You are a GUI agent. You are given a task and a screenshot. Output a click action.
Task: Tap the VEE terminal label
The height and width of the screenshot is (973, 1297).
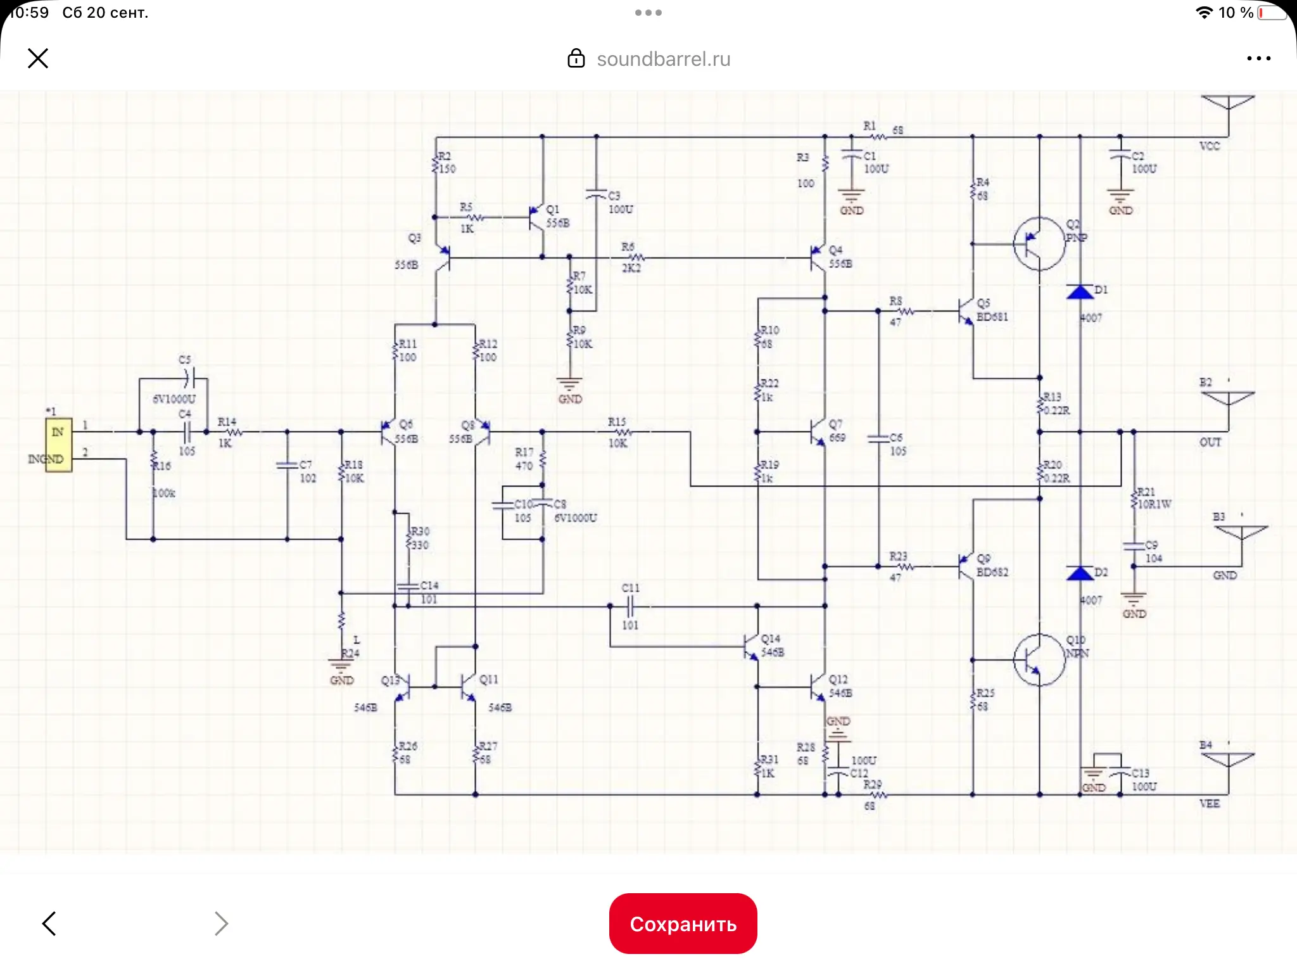tap(1209, 803)
